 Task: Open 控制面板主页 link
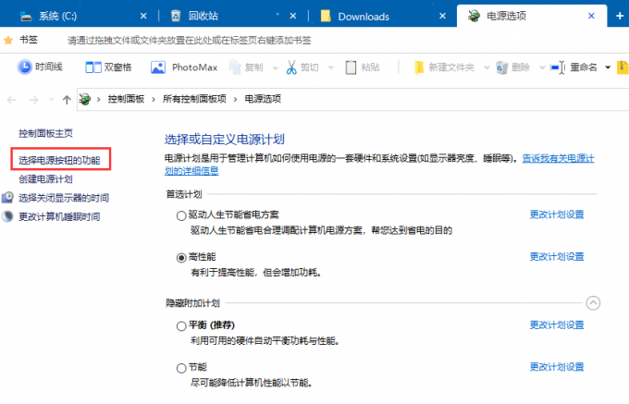(x=45, y=133)
